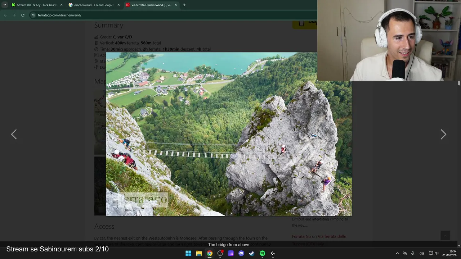Open Steam from the taskbar
Image resolution: width=461 pixels, height=259 pixels.
coord(252,253)
